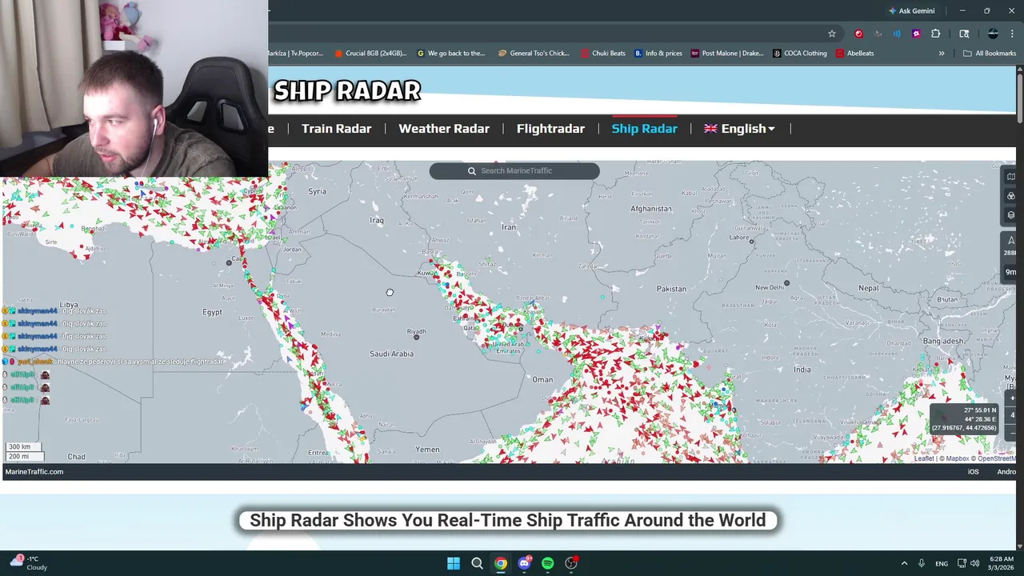Open the map view icon on the right panel
The width and height of the screenshot is (1024, 576).
pos(1011,177)
